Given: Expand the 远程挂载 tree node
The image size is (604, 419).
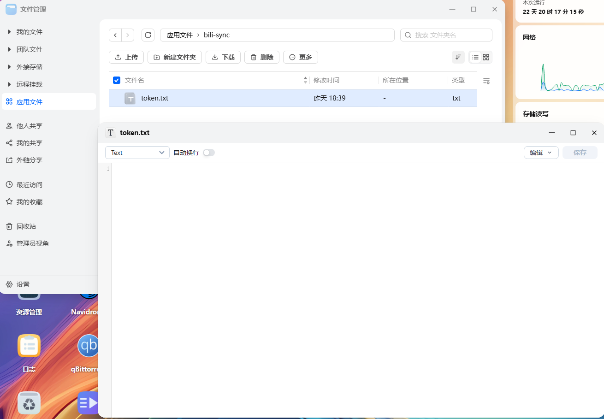Looking at the screenshot, I should [10, 84].
